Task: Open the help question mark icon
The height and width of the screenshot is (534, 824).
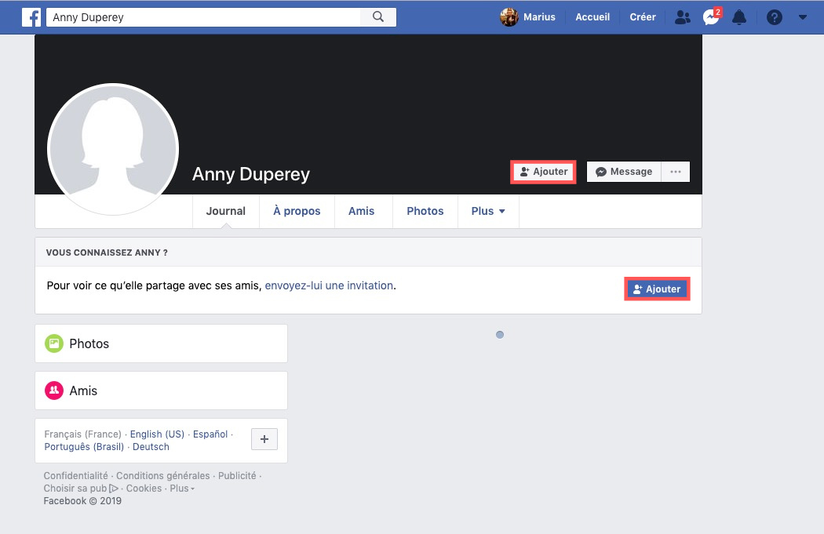Action: 774,17
